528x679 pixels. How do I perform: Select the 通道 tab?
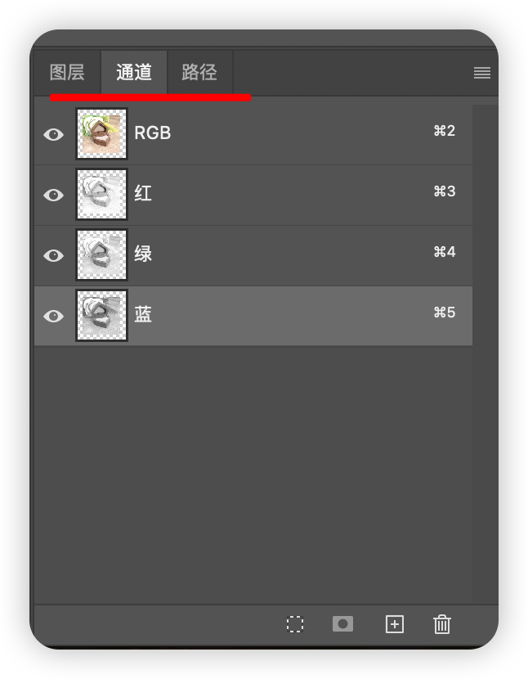134,72
